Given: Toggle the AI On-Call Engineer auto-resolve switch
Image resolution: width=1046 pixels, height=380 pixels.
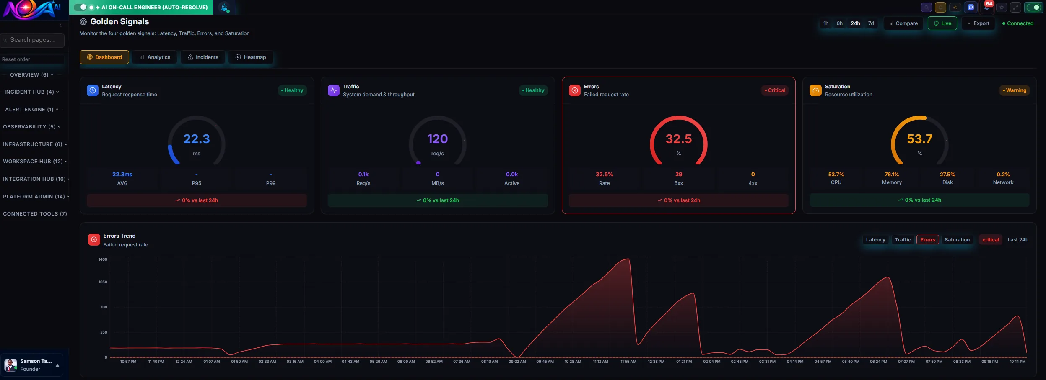Looking at the screenshot, I should point(80,7).
